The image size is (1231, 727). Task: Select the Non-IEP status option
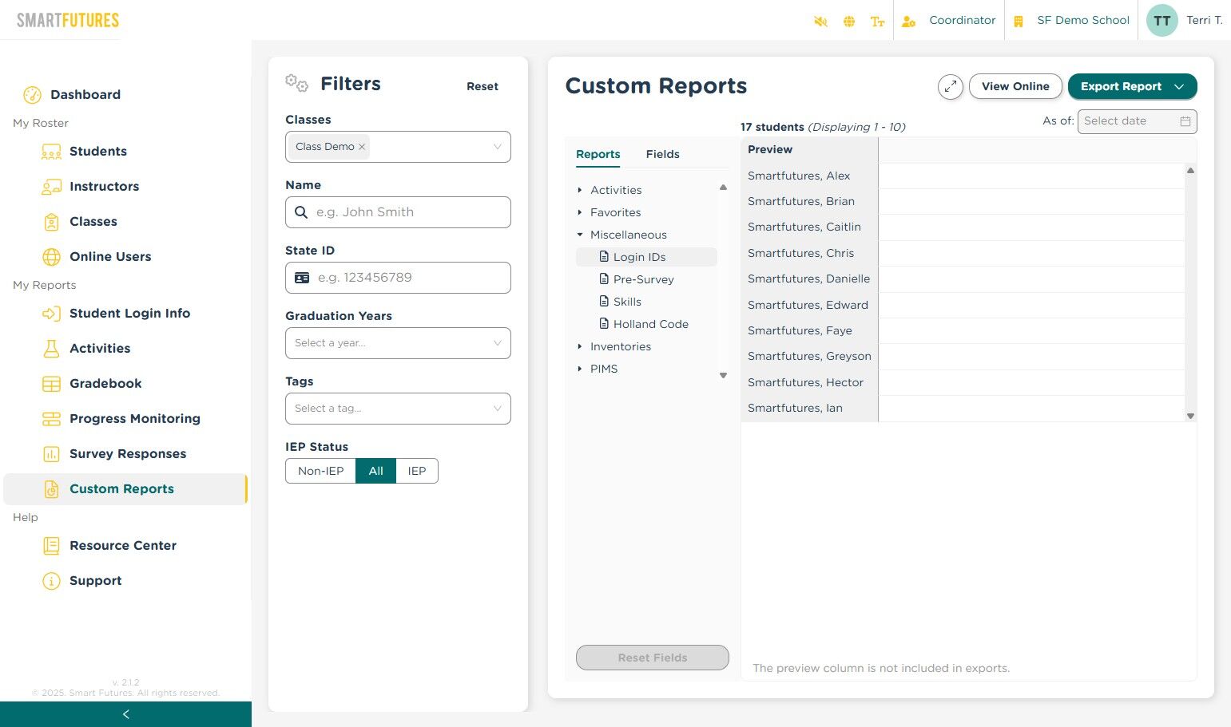pyautogui.click(x=320, y=471)
